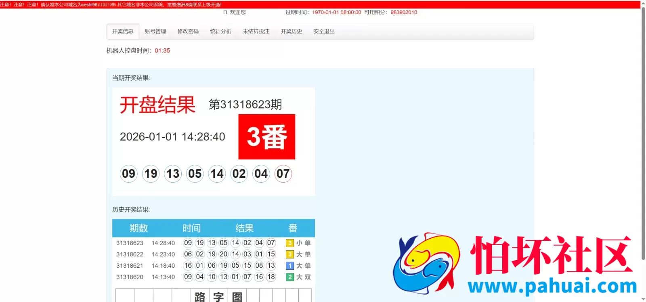The width and height of the screenshot is (646, 302).
Task: Select period number 31318621 in history table
Action: 130,266
